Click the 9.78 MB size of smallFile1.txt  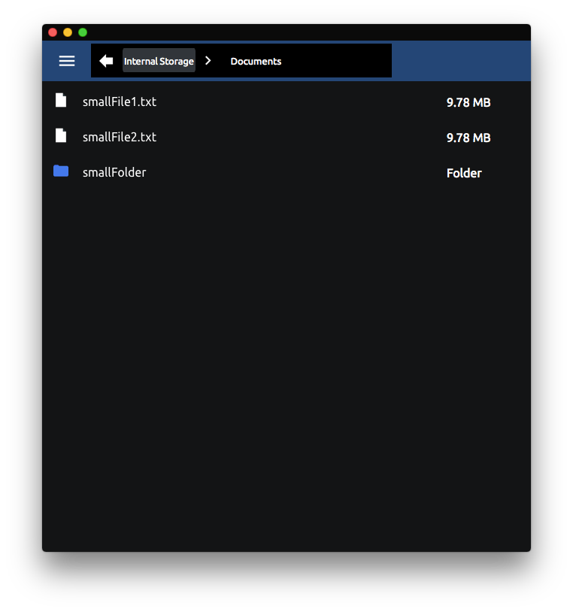[468, 102]
